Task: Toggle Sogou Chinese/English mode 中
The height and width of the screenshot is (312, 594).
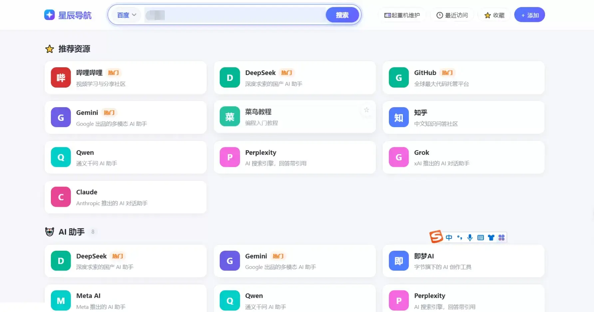Action: [449, 237]
